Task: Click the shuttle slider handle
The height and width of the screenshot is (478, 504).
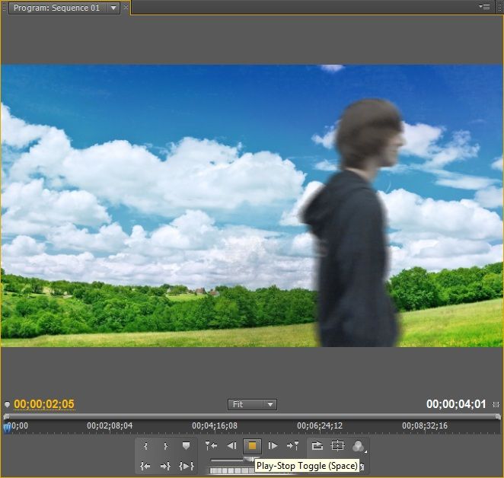Action: tap(251, 459)
